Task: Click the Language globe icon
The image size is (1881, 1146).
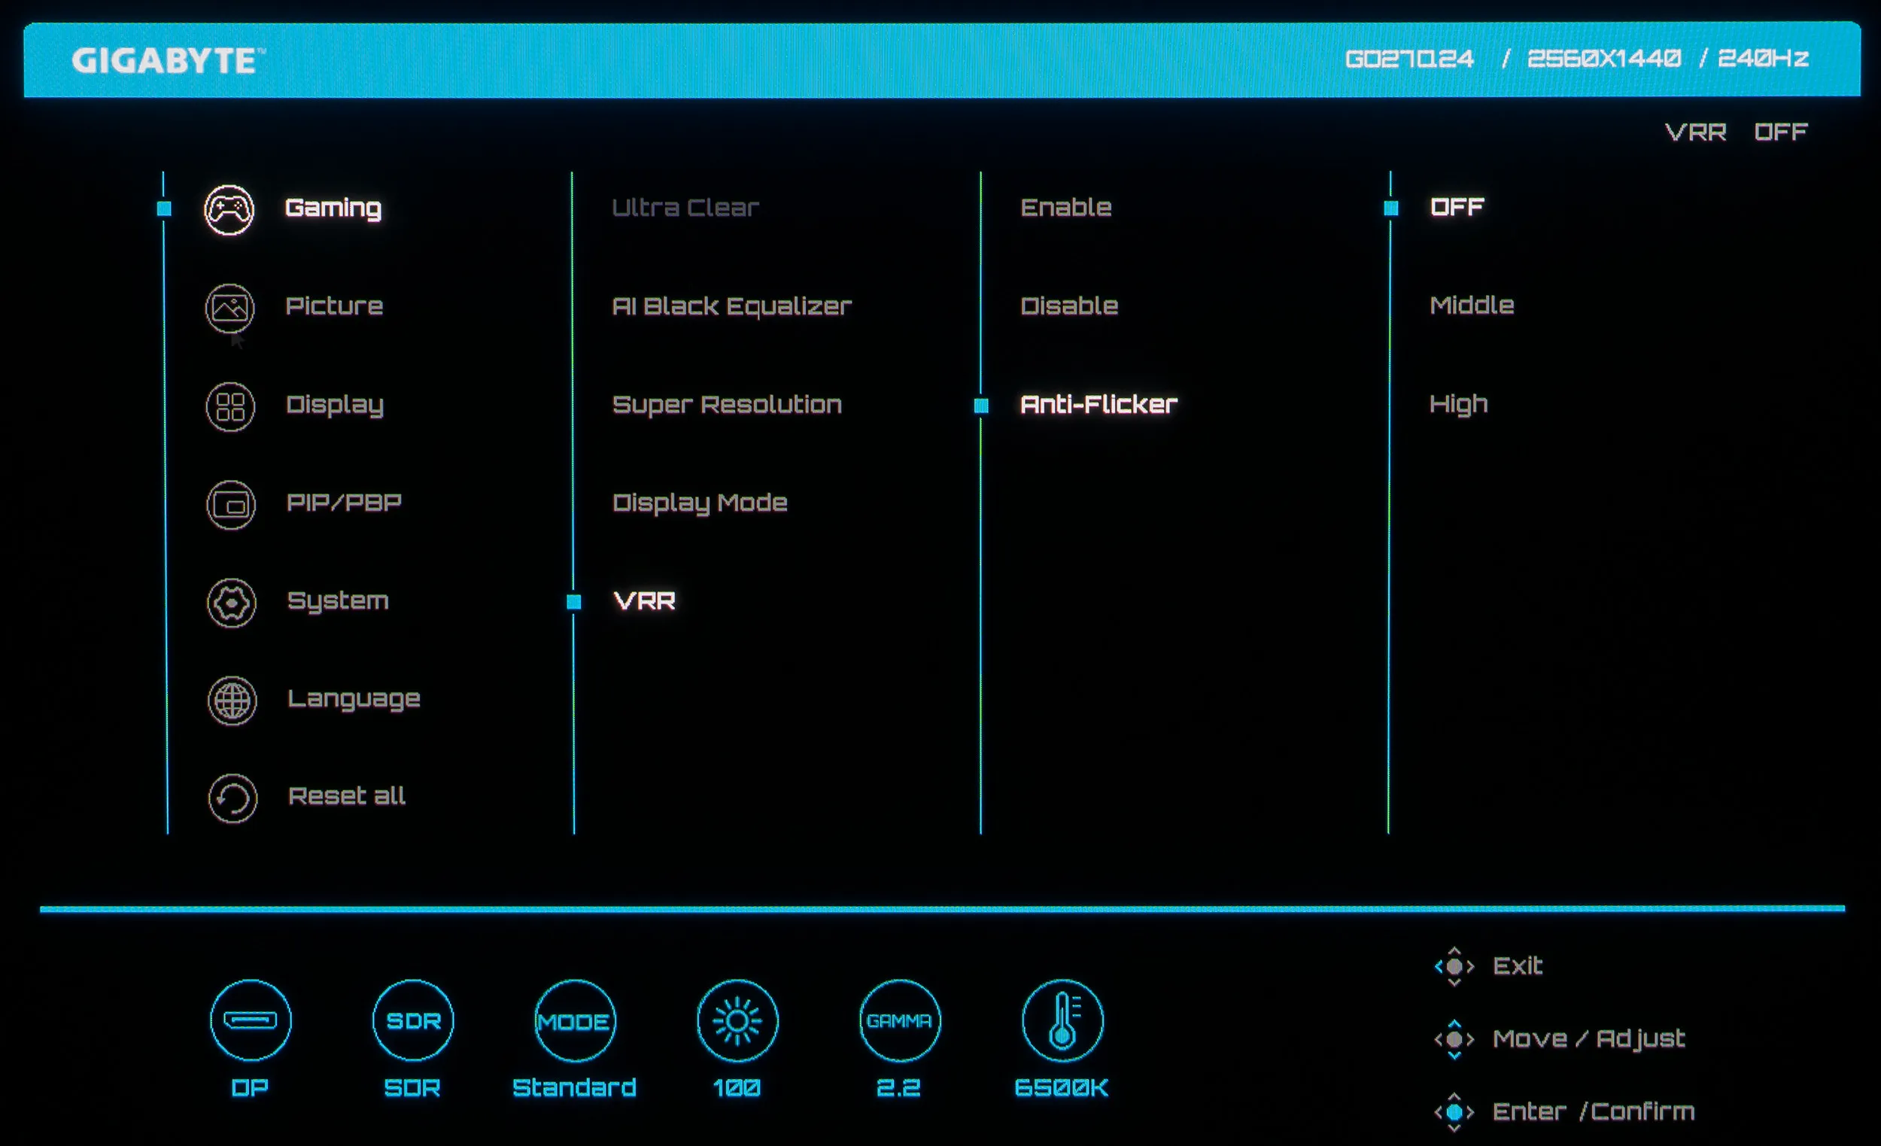Action: click(232, 700)
